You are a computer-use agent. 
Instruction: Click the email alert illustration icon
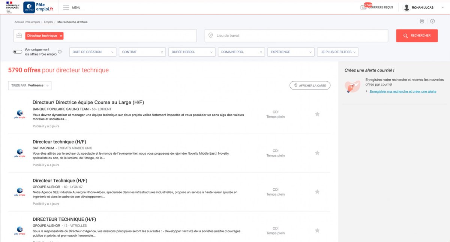[x=352, y=87]
